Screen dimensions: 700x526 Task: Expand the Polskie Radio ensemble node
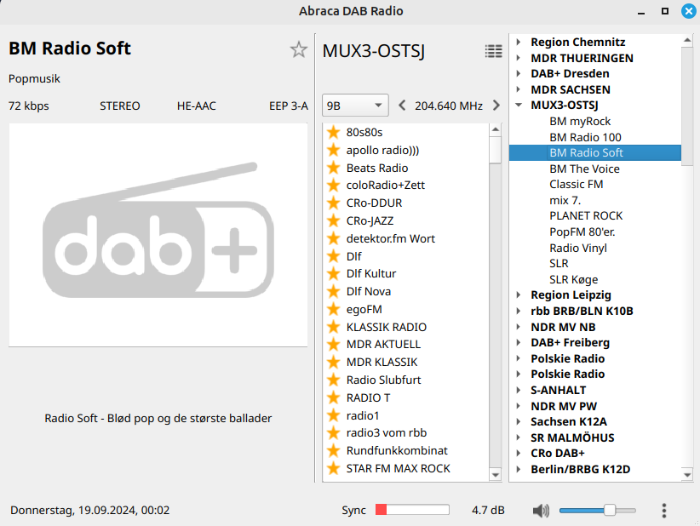click(x=519, y=358)
